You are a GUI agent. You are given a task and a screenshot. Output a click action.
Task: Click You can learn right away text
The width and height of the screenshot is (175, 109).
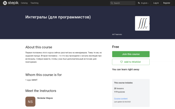point(126,69)
